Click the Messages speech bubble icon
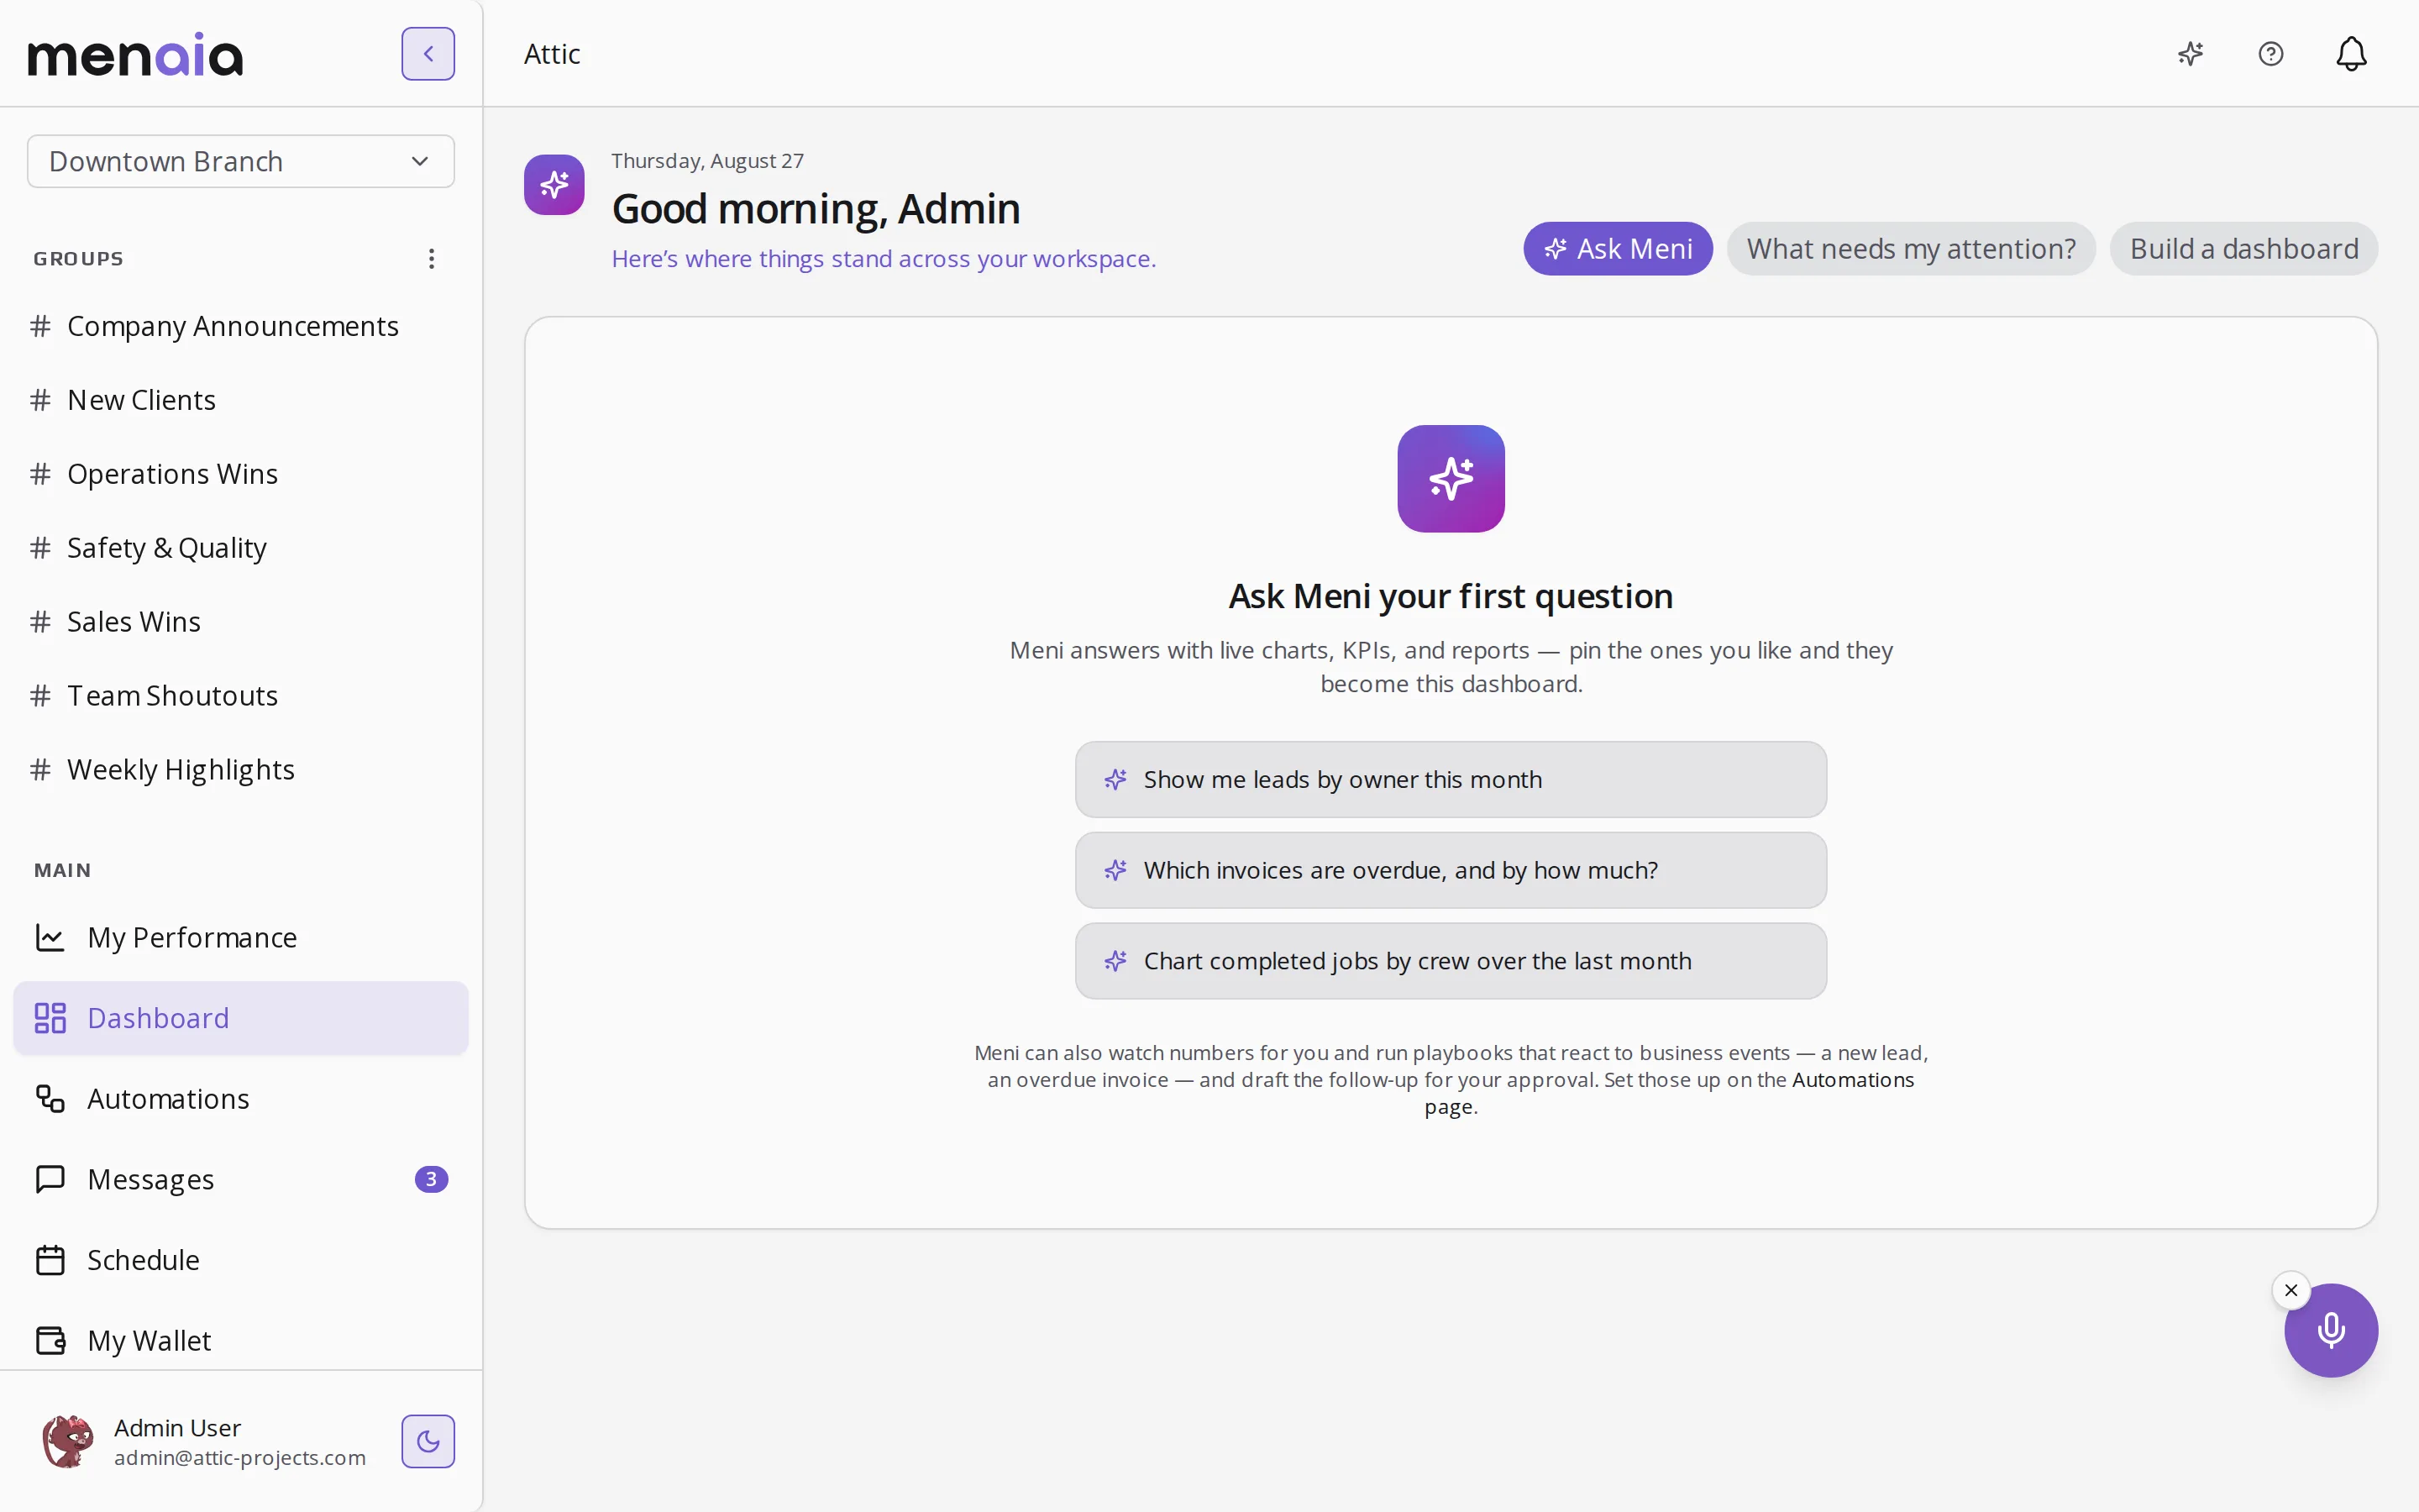 [50, 1179]
